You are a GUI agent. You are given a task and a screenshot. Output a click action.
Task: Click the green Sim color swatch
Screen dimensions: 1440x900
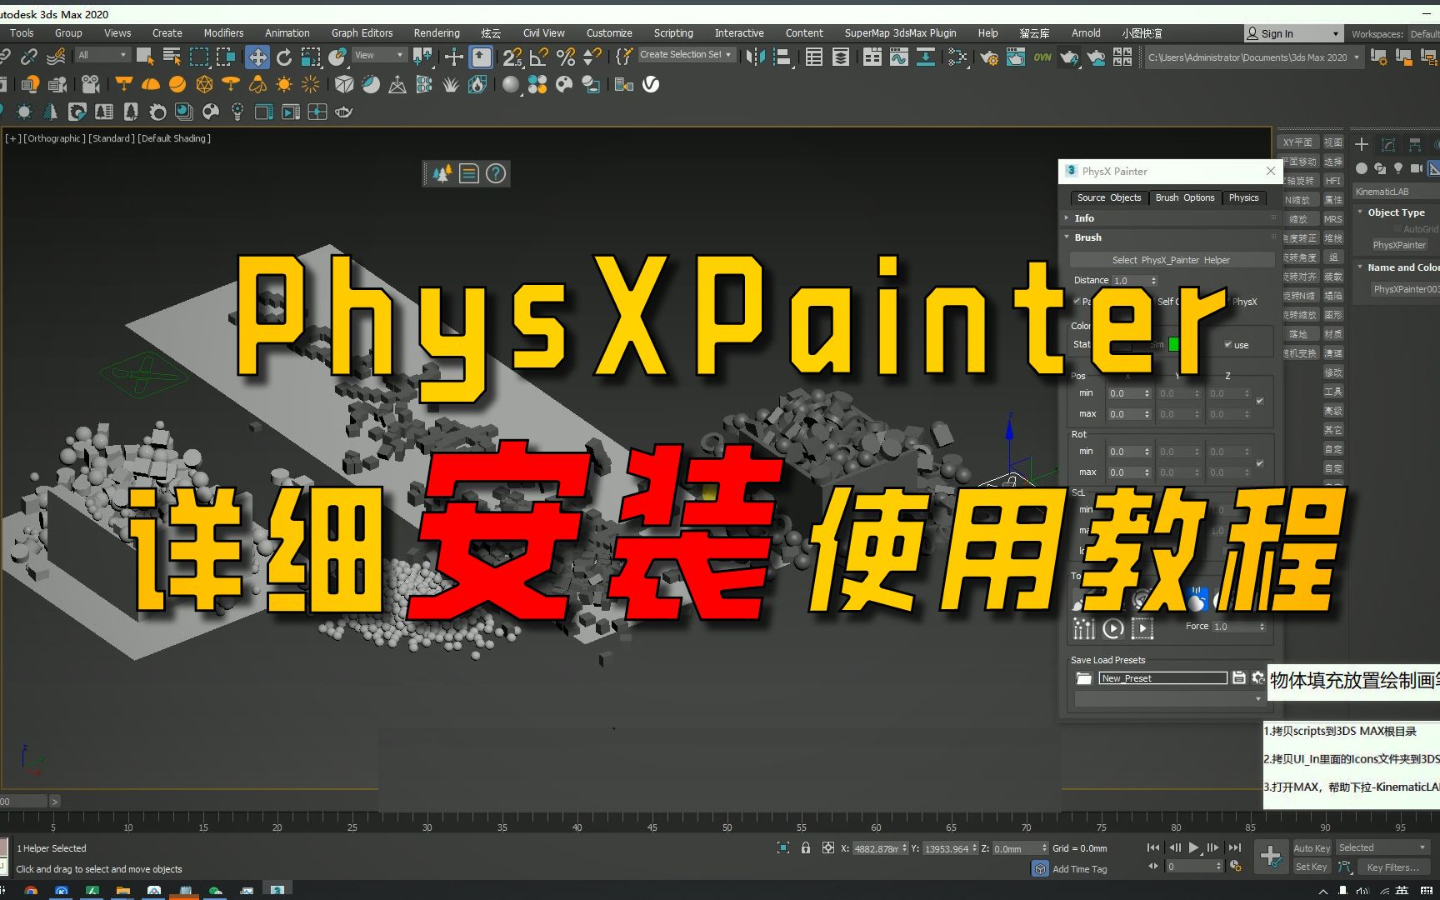pos(1174,344)
